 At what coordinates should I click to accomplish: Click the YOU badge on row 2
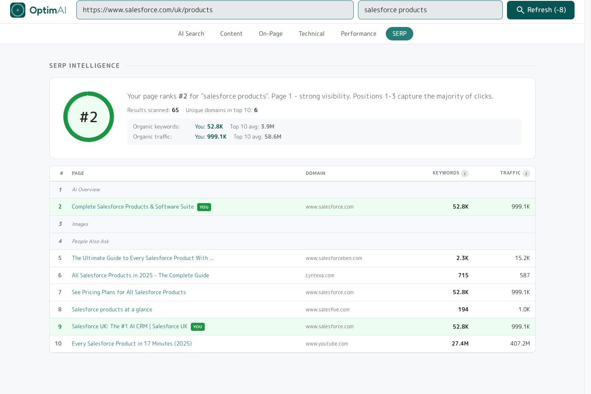click(204, 207)
